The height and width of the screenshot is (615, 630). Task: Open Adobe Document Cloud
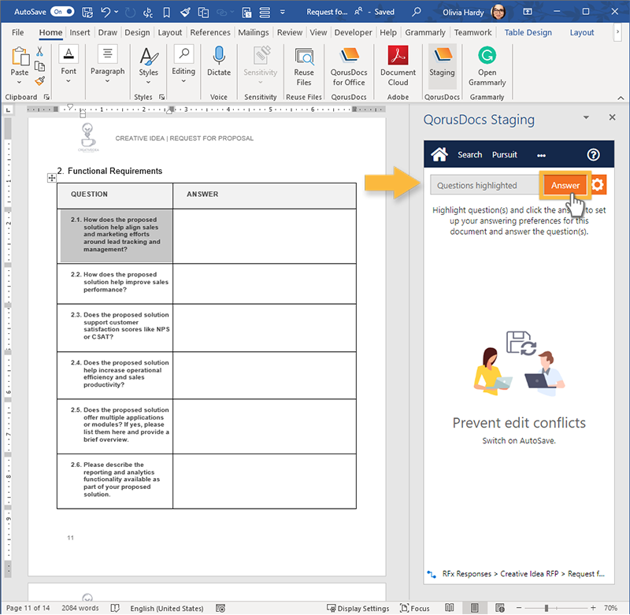(x=398, y=66)
